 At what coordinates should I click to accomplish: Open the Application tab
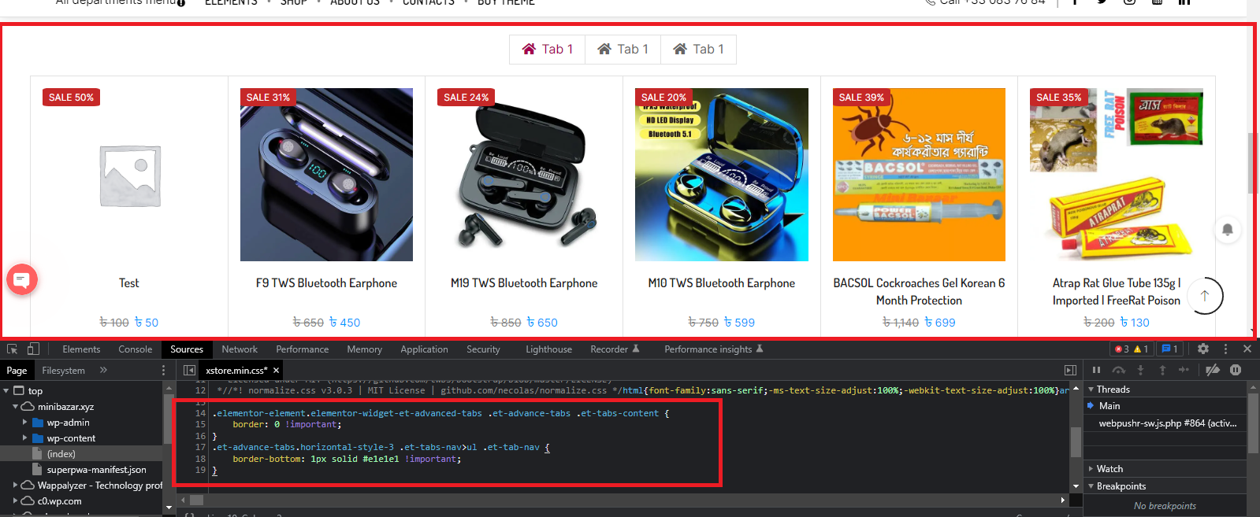point(424,349)
